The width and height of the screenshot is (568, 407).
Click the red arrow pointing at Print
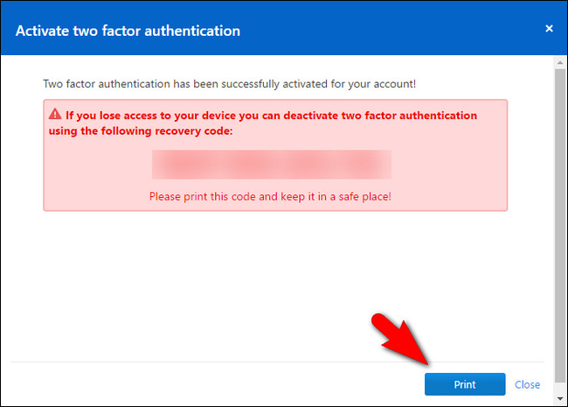pyautogui.click(x=400, y=337)
